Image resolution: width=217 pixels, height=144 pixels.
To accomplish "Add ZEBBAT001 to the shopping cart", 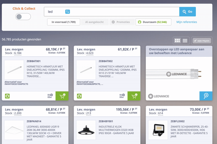I will [x=62, y=96].
